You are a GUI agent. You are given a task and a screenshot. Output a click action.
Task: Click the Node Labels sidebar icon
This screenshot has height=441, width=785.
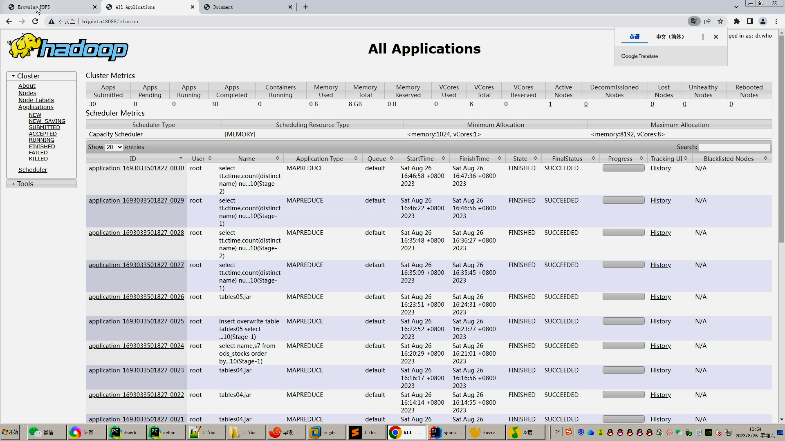[x=36, y=100]
